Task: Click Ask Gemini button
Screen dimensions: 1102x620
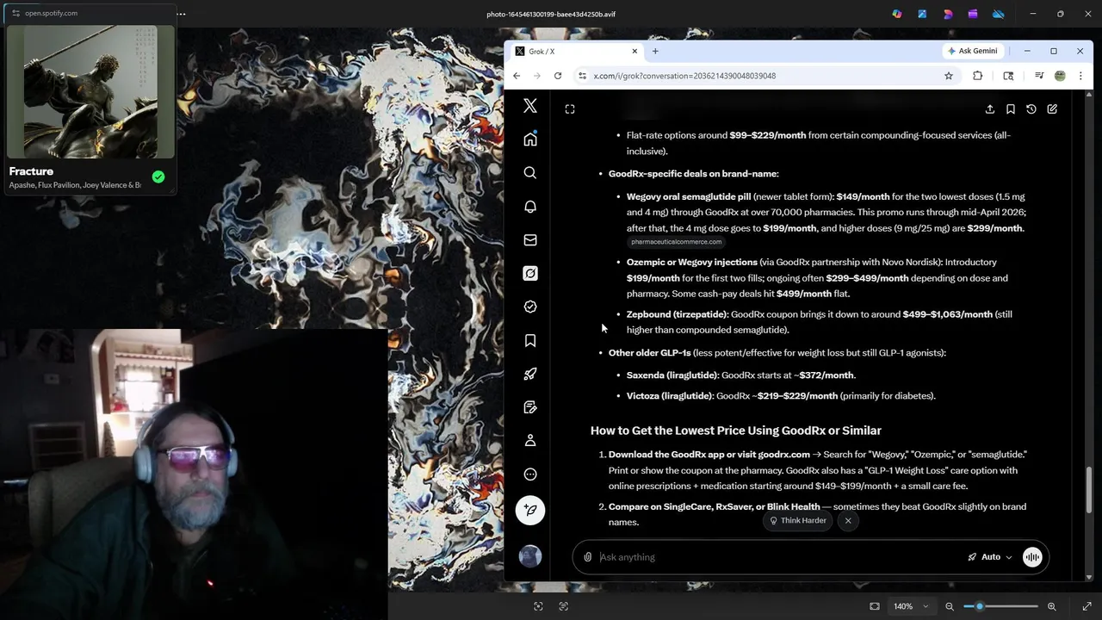Action: [972, 51]
